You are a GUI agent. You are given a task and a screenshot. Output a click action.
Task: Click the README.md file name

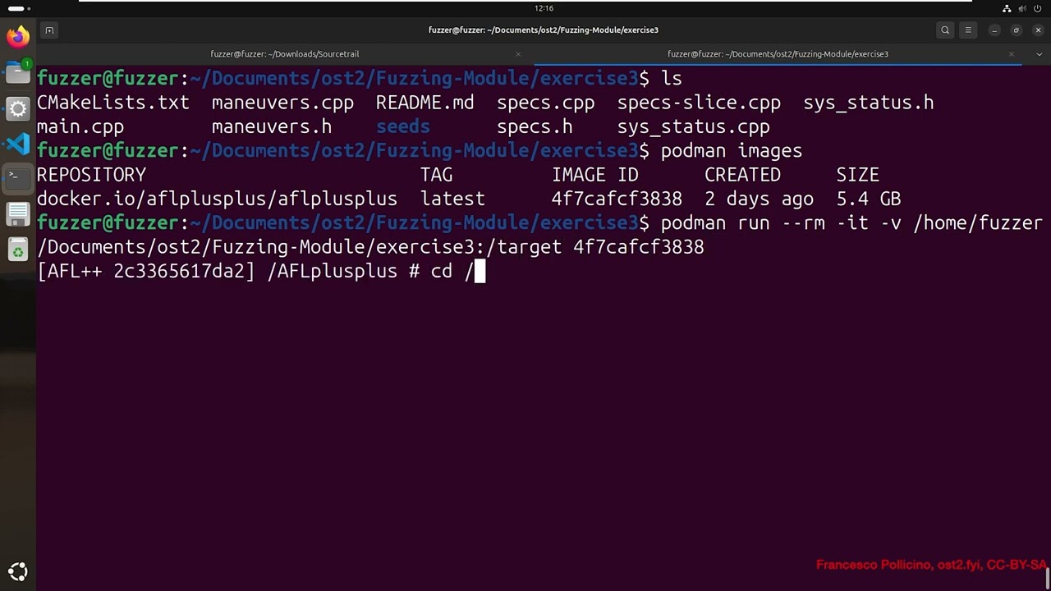(425, 103)
